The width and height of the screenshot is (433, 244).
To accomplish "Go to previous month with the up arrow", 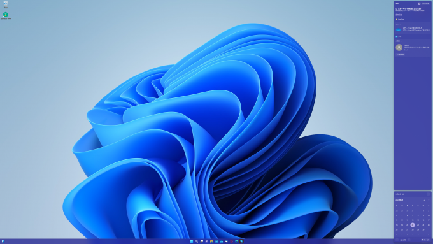I will pos(425,200).
